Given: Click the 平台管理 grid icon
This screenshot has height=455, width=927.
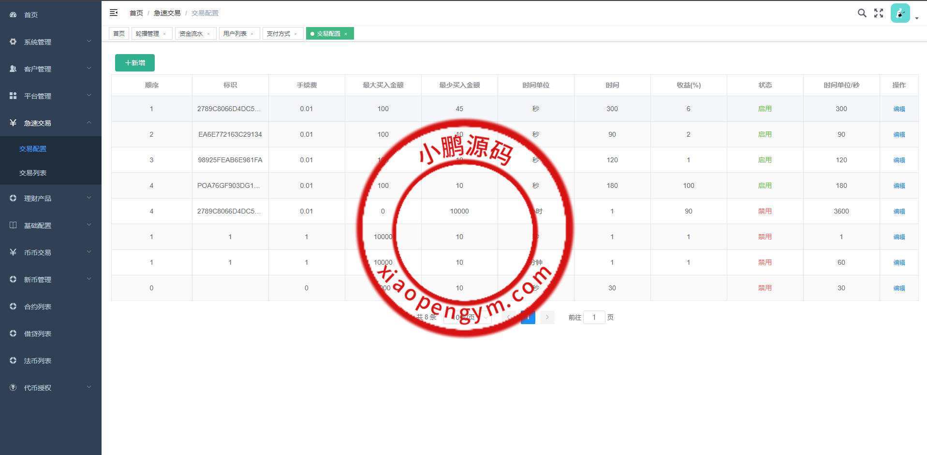Looking at the screenshot, I should [x=13, y=96].
